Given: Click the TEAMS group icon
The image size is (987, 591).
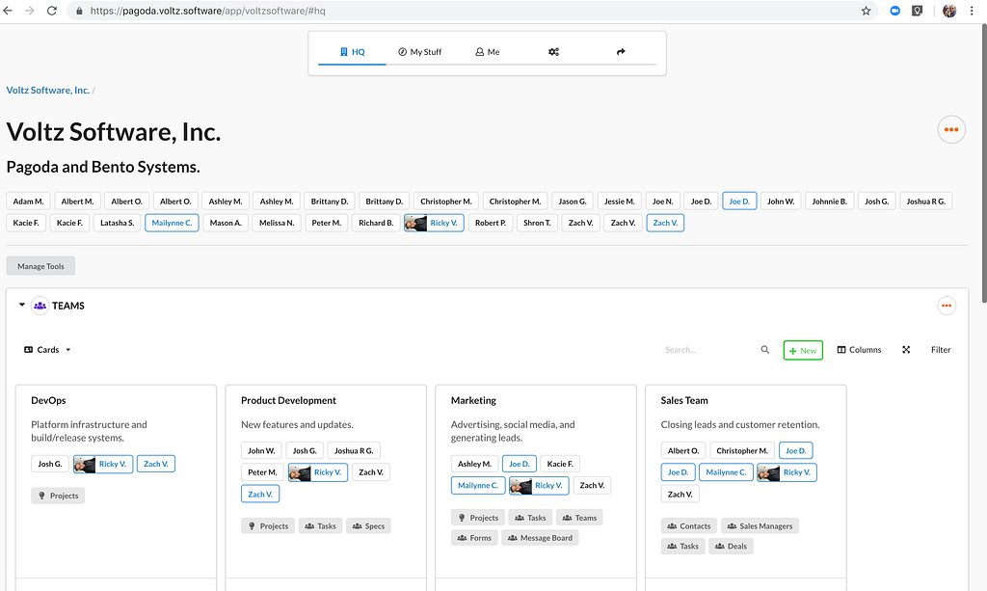Looking at the screenshot, I should coord(40,306).
